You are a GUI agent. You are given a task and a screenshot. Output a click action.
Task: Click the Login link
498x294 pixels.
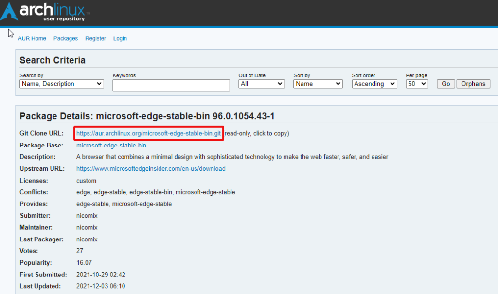click(120, 38)
